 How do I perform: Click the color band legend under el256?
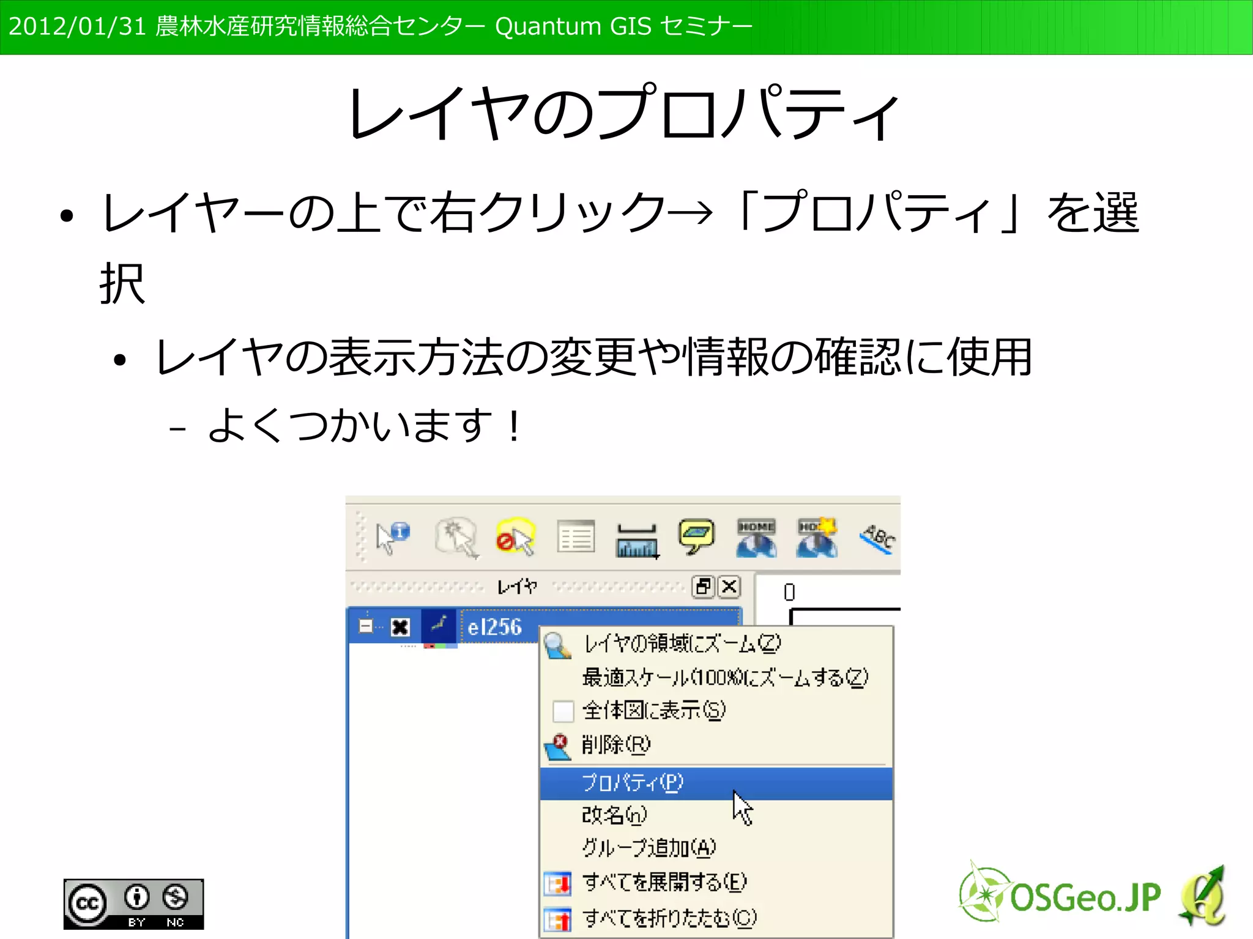click(x=441, y=645)
